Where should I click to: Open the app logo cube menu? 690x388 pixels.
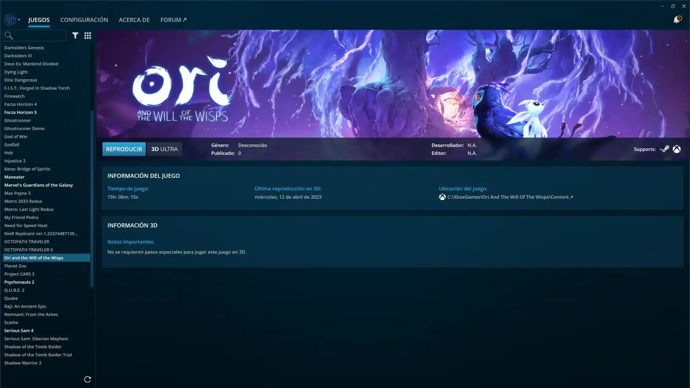(x=10, y=20)
